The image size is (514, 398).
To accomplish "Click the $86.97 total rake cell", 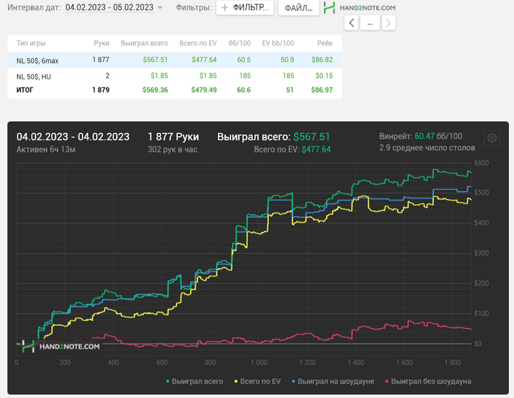I will point(322,90).
